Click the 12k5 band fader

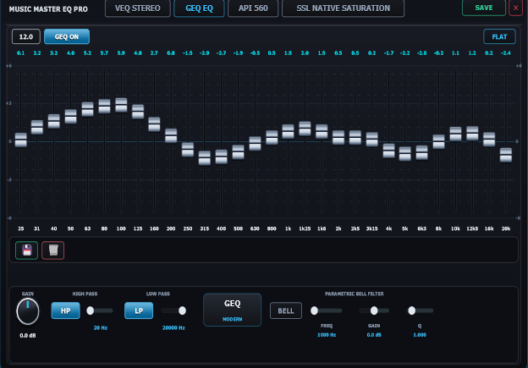(x=472, y=134)
